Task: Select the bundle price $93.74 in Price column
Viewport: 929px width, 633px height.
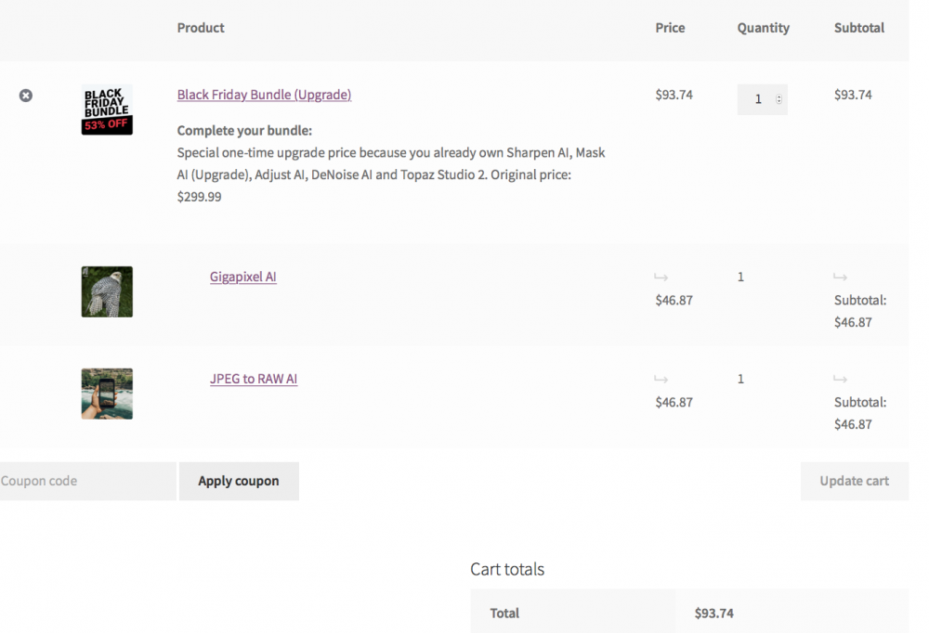Action: click(674, 95)
